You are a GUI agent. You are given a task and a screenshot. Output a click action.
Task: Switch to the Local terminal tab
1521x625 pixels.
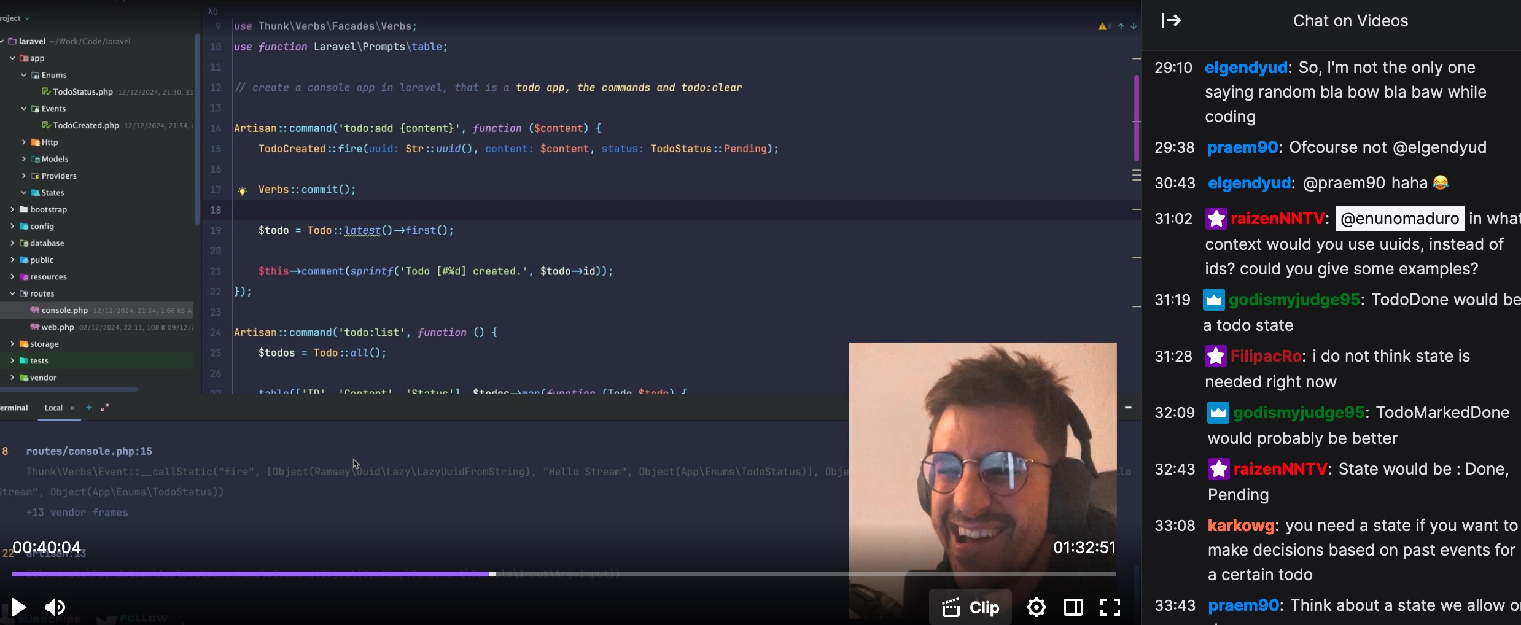point(53,408)
